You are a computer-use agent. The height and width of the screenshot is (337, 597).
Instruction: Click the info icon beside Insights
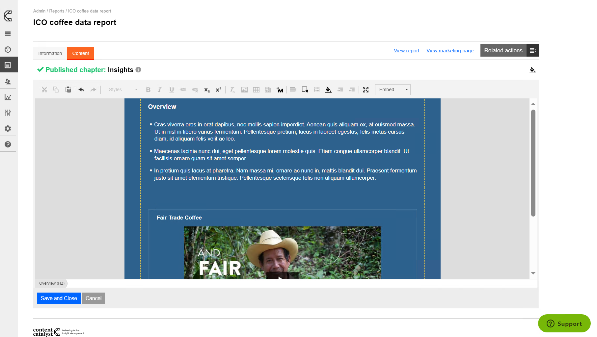[138, 70]
